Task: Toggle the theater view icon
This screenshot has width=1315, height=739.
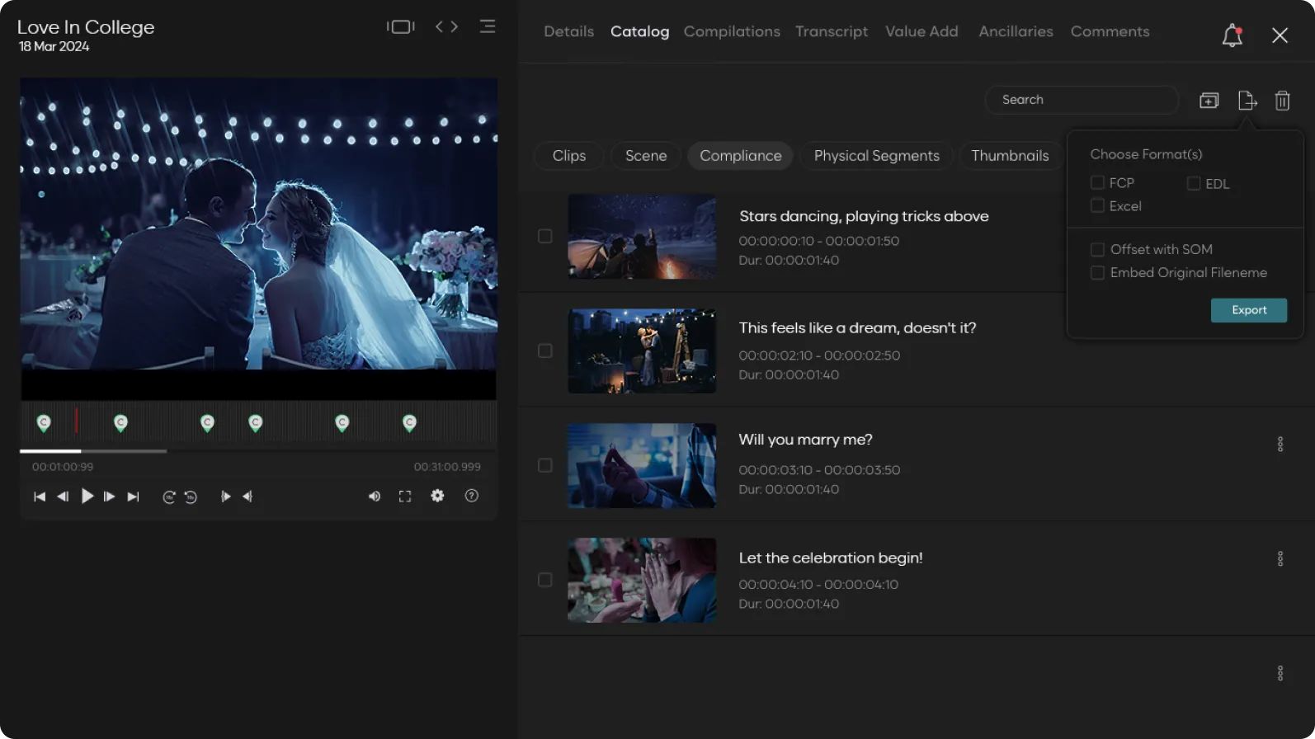Action: tap(401, 26)
